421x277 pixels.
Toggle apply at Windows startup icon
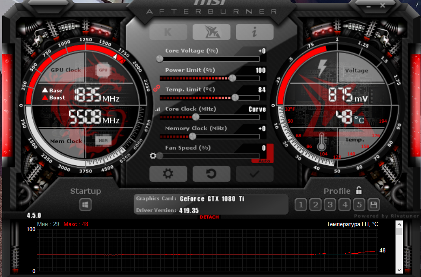click(85, 205)
